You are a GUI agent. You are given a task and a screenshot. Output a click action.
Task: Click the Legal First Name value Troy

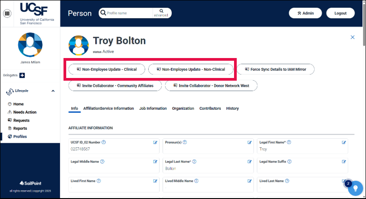click(x=263, y=149)
